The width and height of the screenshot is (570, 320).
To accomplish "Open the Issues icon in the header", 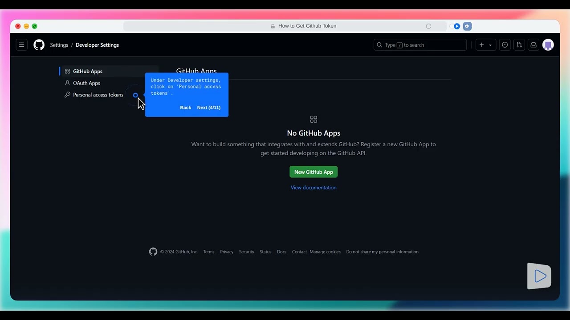I will 505,45.
